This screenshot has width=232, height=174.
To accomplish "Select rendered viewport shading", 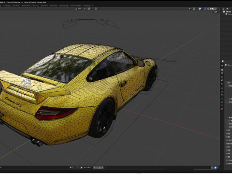I will coord(216,9).
